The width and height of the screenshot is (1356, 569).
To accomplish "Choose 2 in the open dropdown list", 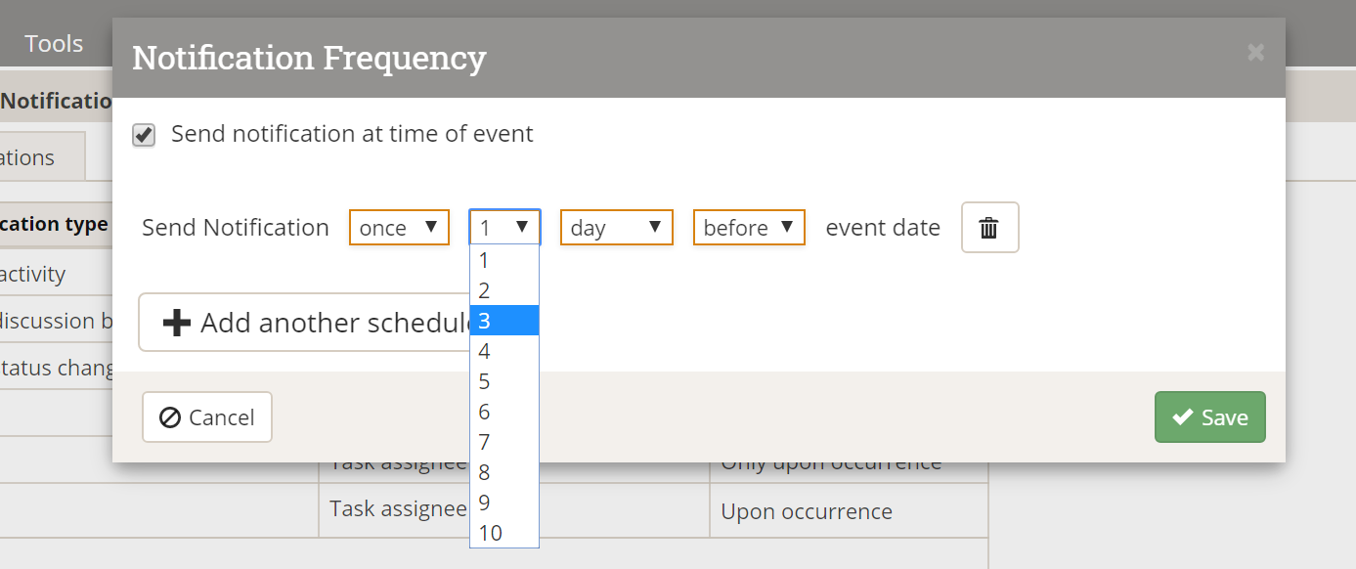I will [503, 290].
